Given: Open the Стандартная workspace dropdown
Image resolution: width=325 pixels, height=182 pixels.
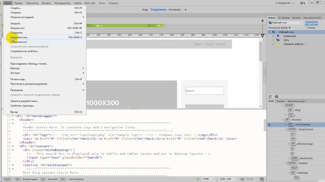Looking at the screenshot, I should pos(284,3).
